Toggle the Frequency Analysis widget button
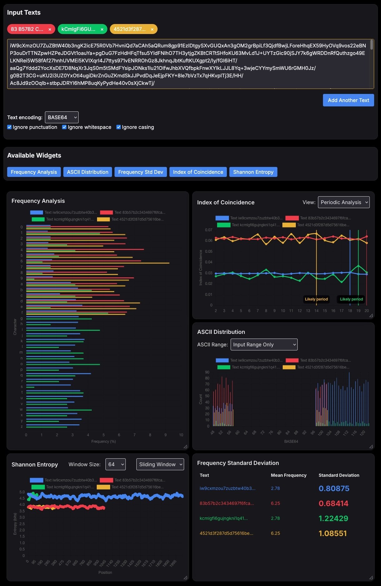The height and width of the screenshot is (586, 381). click(34, 172)
